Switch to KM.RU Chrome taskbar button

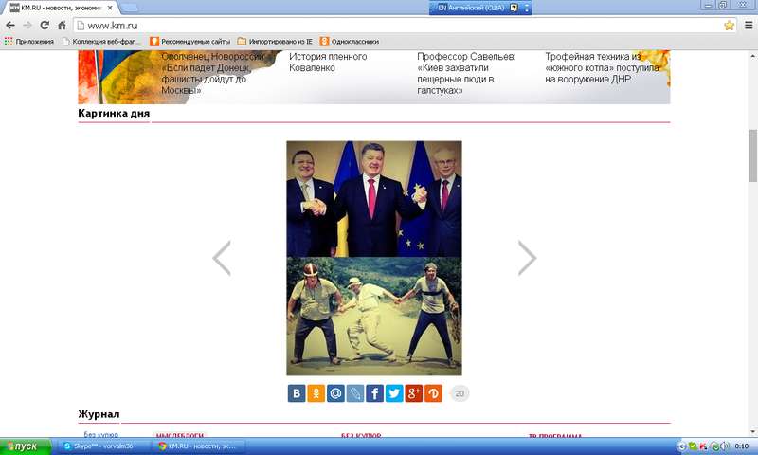[199, 446]
